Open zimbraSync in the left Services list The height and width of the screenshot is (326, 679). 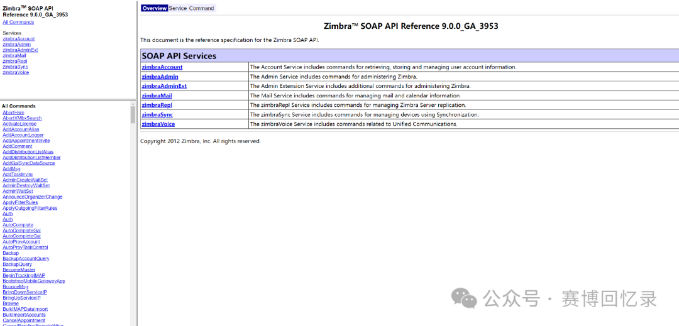[x=16, y=67]
